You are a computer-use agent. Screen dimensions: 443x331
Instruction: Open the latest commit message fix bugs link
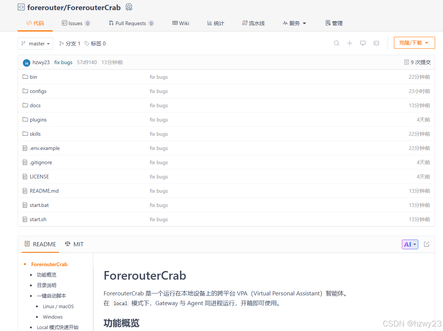[63, 62]
